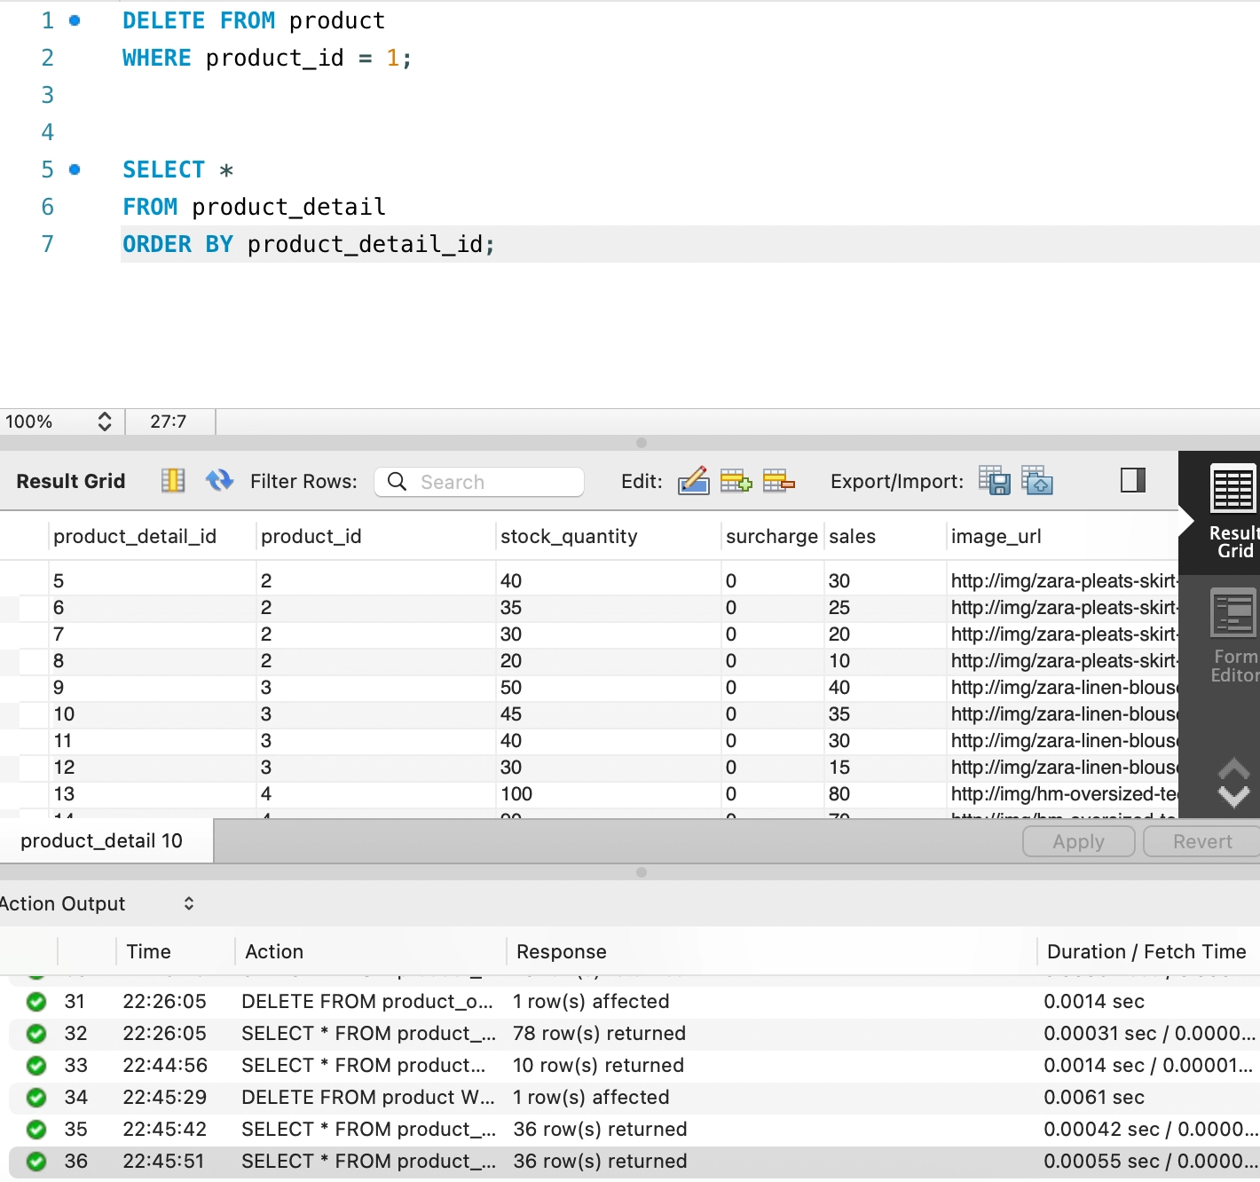This screenshot has height=1182, width=1260.
Task: Click the delete selected rows icon
Action: 778,481
